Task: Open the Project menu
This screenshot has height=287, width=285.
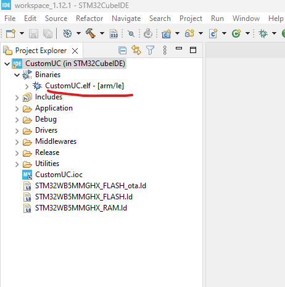Action: click(191, 19)
